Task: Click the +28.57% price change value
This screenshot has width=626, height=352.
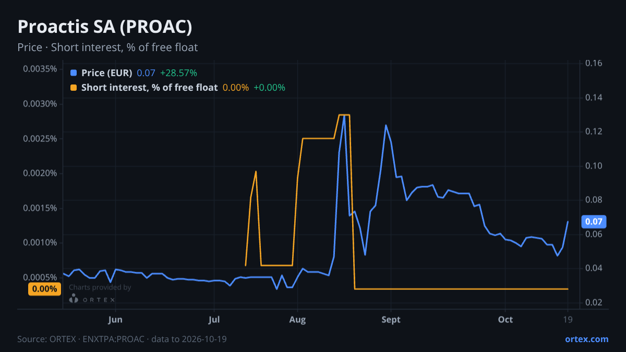Action: tap(178, 73)
